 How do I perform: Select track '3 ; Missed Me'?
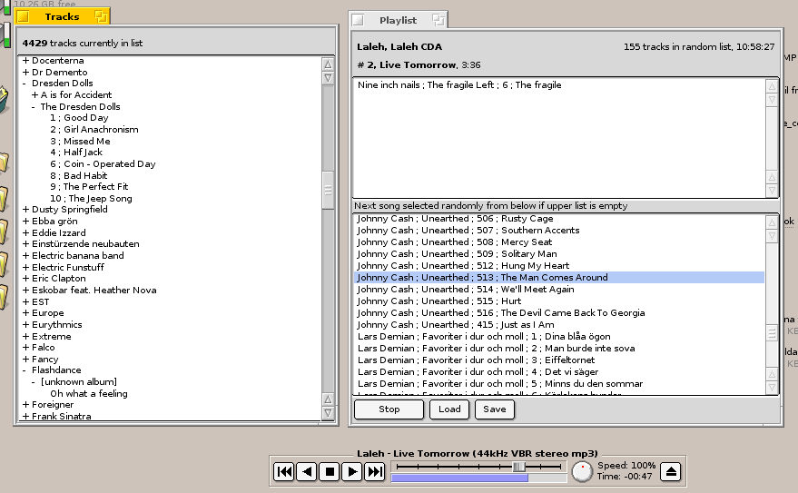(x=80, y=142)
